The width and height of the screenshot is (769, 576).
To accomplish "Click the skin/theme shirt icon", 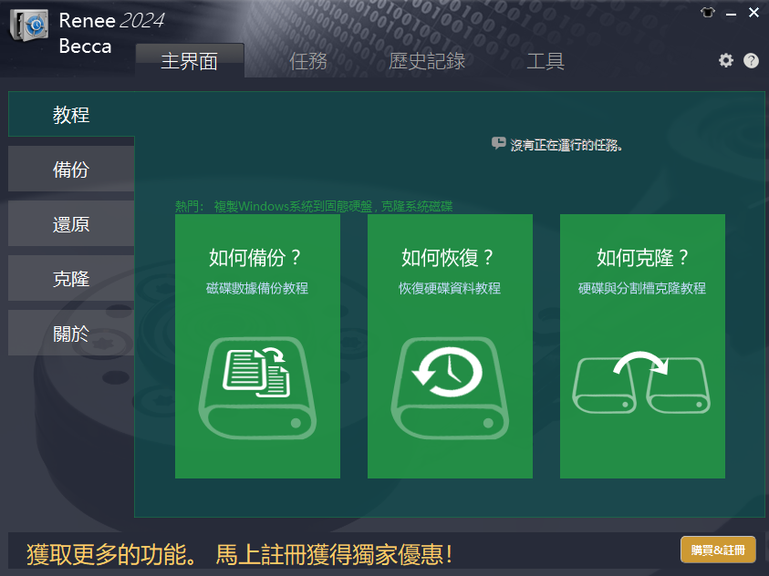I will [x=708, y=12].
